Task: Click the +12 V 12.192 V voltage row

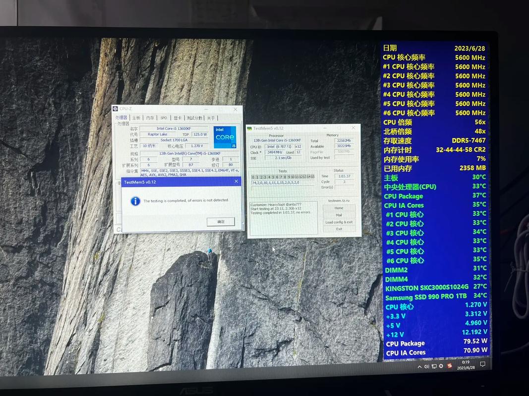Action: [x=437, y=333]
